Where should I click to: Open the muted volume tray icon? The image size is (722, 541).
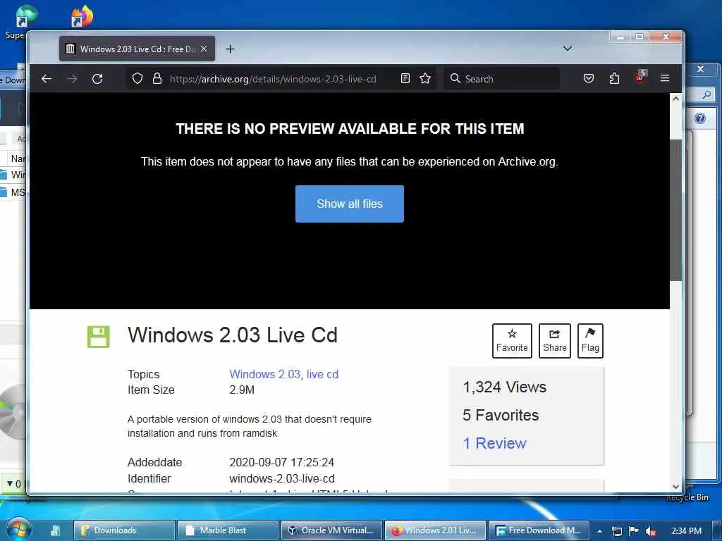[651, 531]
